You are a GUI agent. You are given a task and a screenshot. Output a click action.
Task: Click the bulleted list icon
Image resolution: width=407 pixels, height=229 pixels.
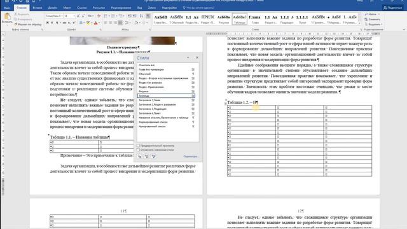pos(106,16)
